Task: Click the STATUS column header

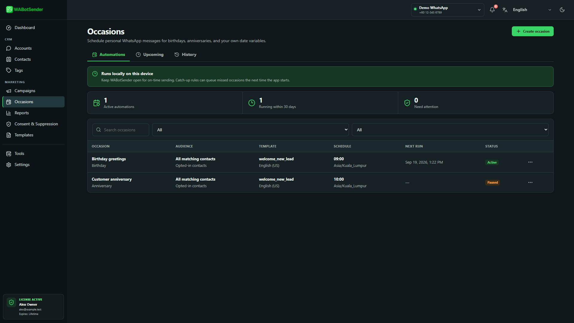Action: (491, 146)
